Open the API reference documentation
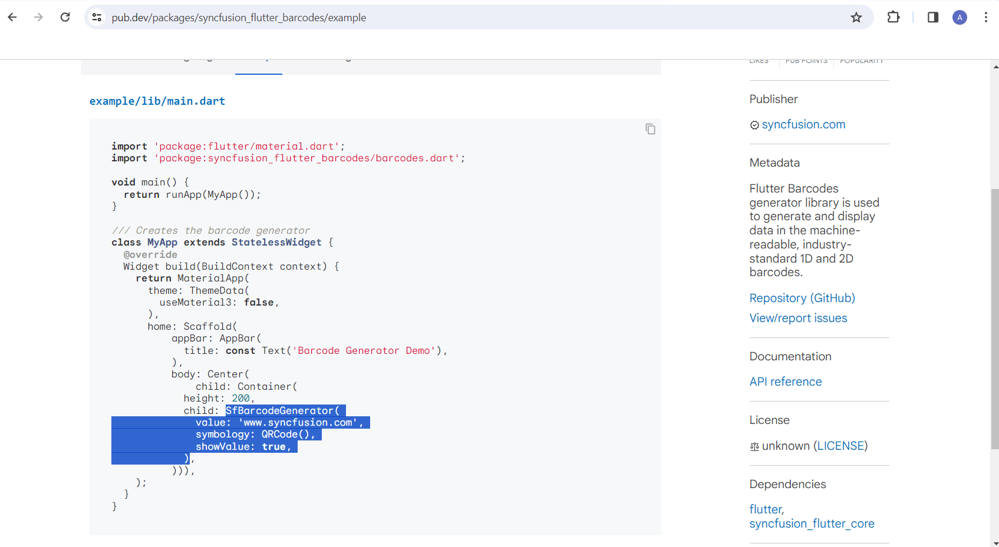 785,382
